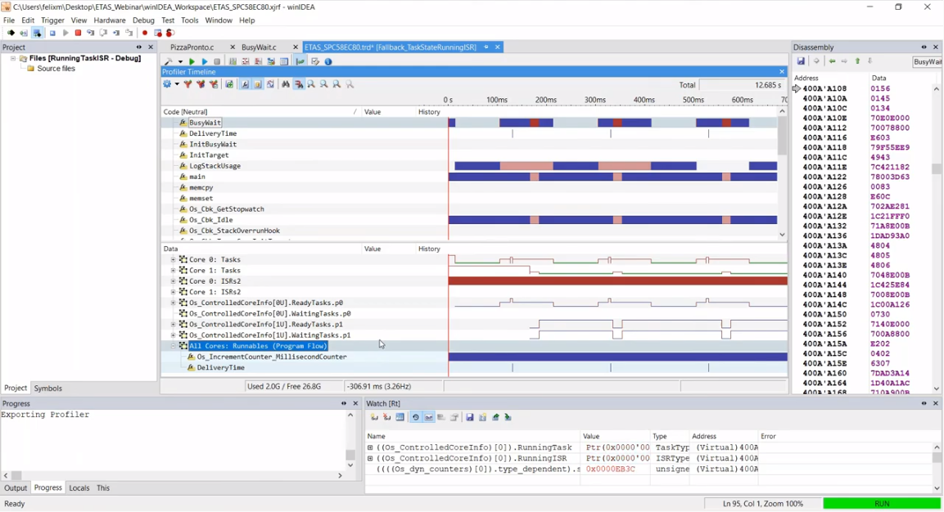Viewport: 944px width, 512px height.
Task: Save disassembly using the floppy disk icon
Action: click(x=801, y=61)
